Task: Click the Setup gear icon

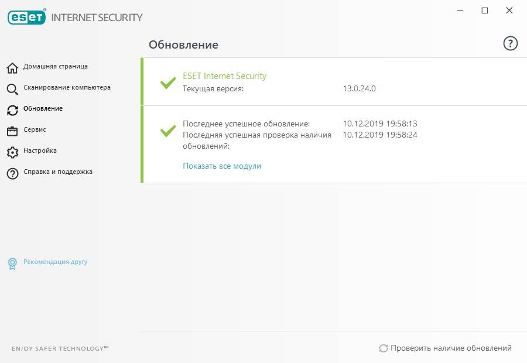Action: (x=12, y=152)
